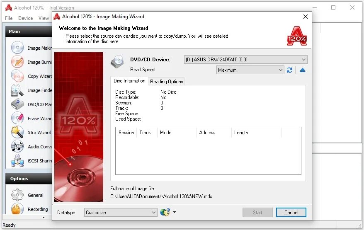Expand arrow next to datatype globe icon
364x230 pixels.
pos(175,212)
